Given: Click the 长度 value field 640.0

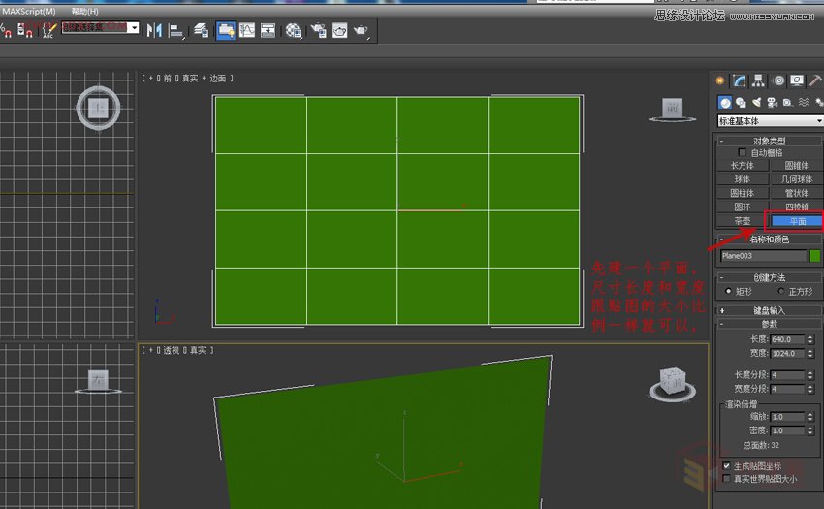Looking at the screenshot, I should coord(787,339).
